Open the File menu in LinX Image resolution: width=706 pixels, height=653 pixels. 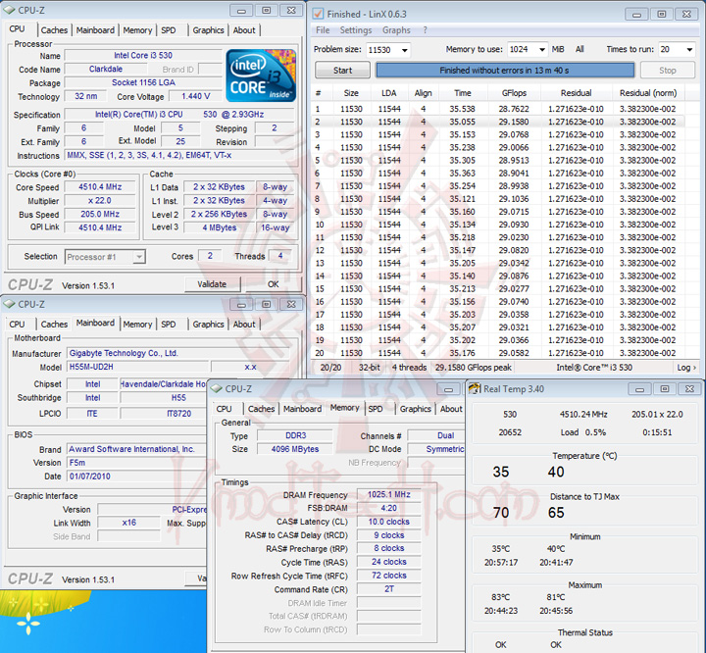tap(323, 30)
